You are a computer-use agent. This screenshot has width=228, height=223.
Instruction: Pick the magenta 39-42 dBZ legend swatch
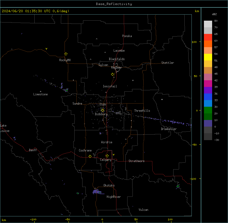(208, 83)
